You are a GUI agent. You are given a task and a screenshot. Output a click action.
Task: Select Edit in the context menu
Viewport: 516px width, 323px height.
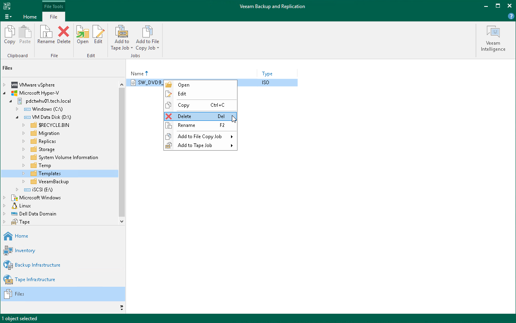pyautogui.click(x=200, y=94)
